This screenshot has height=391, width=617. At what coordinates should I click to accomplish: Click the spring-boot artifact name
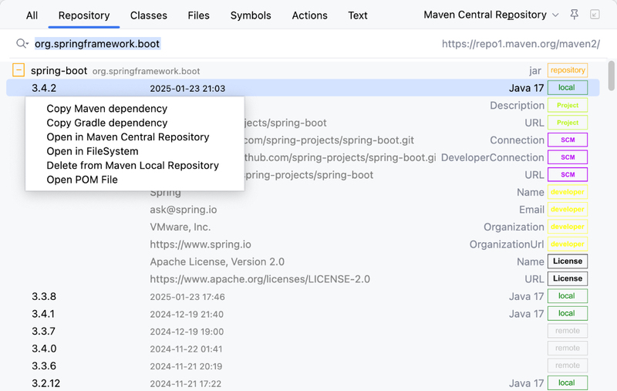pyautogui.click(x=59, y=70)
